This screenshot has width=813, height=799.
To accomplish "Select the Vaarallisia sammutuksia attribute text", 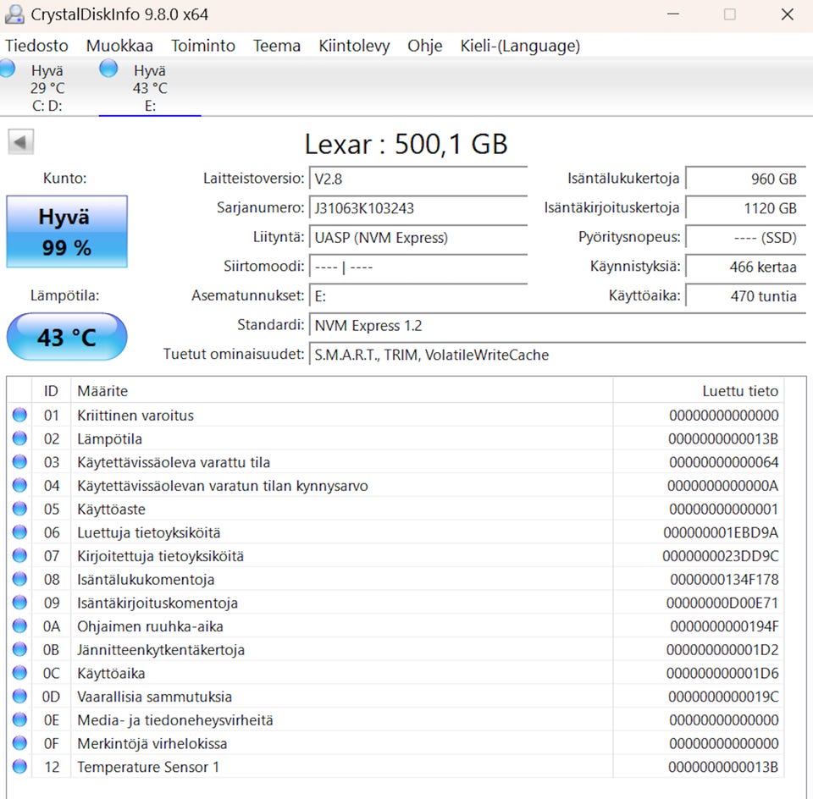I will pyautogui.click(x=154, y=697).
